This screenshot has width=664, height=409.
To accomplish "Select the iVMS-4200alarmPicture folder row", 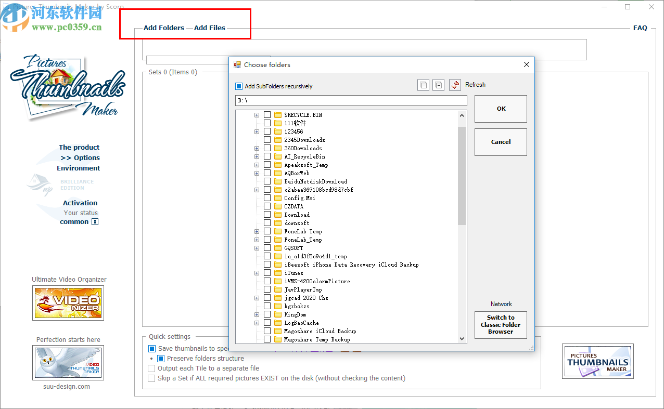I will (317, 281).
